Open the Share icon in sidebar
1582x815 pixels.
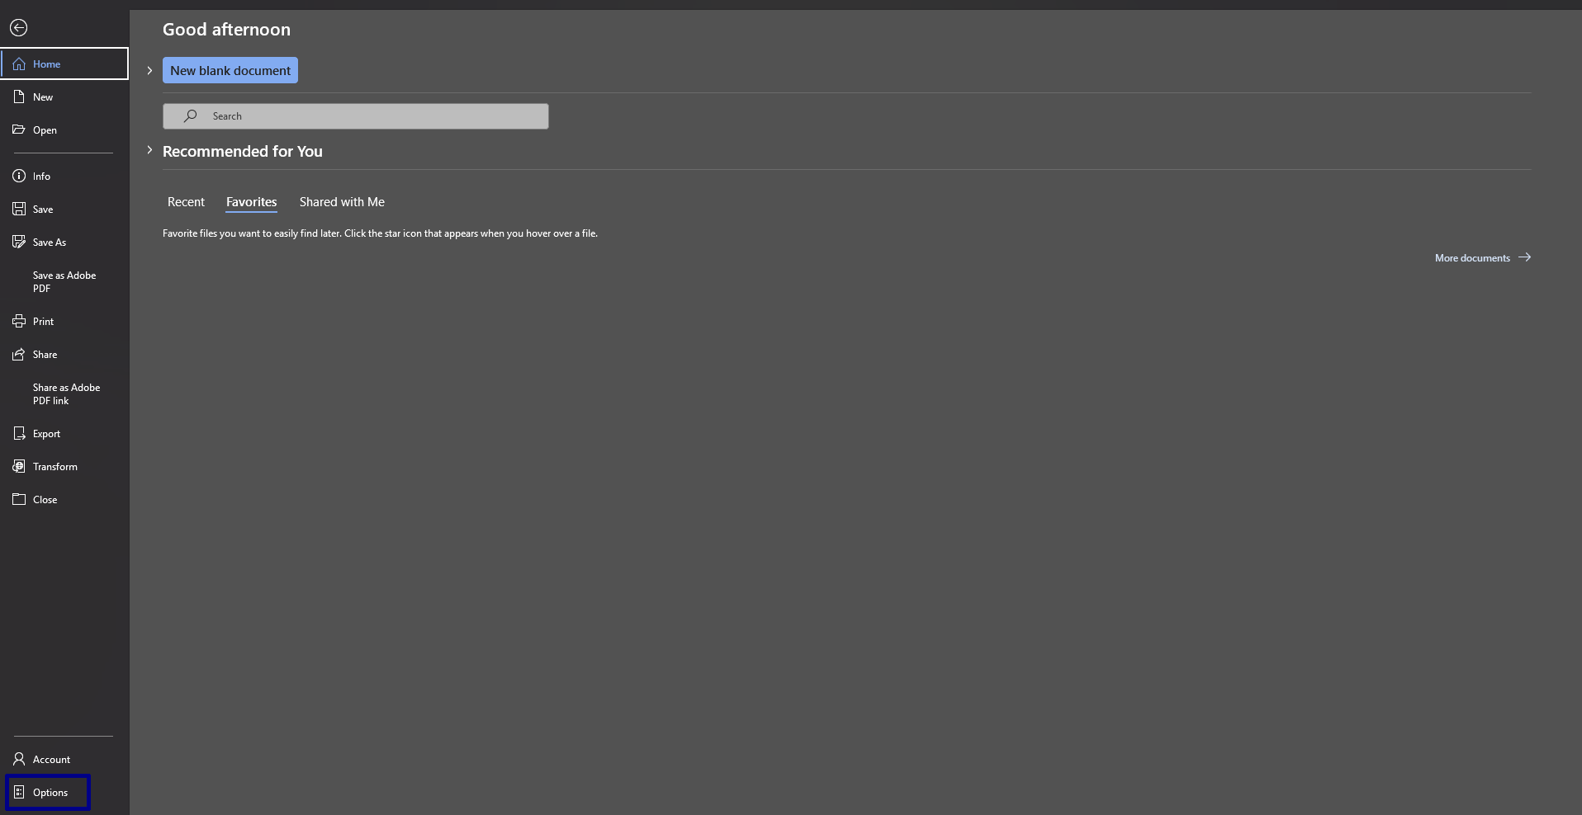[x=19, y=354]
